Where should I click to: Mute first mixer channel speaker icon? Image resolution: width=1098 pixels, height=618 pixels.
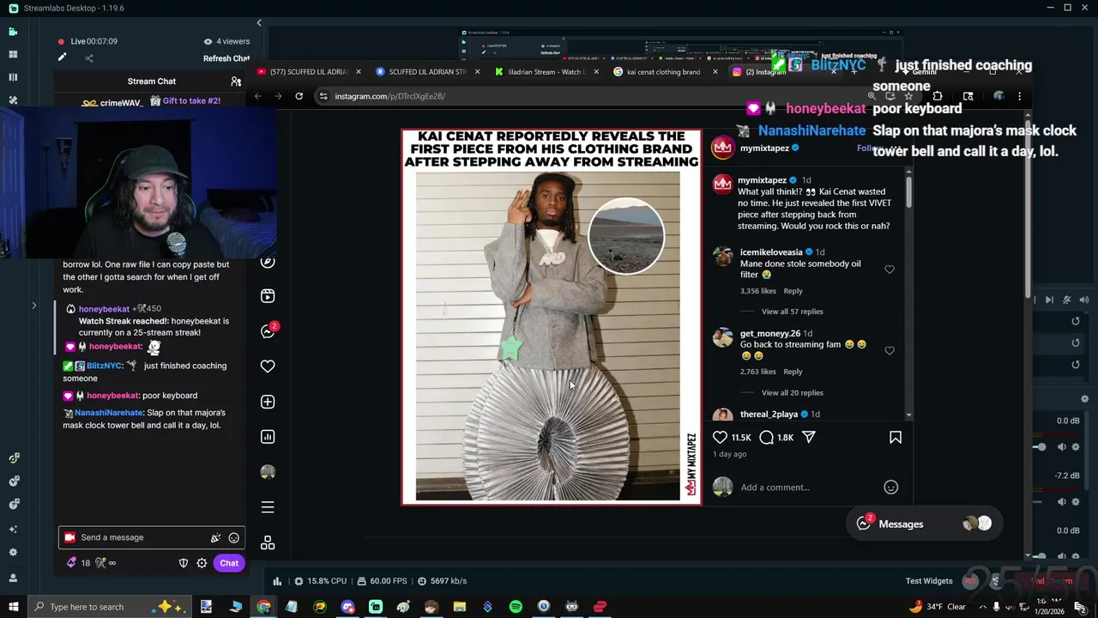1062,447
